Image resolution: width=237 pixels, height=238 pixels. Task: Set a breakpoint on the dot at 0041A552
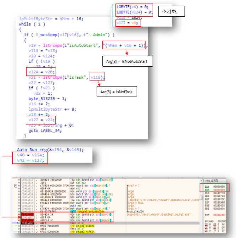[x=19, y=206]
